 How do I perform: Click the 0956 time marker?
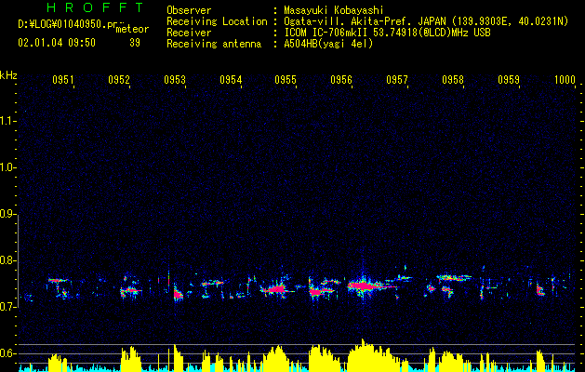[x=341, y=79]
